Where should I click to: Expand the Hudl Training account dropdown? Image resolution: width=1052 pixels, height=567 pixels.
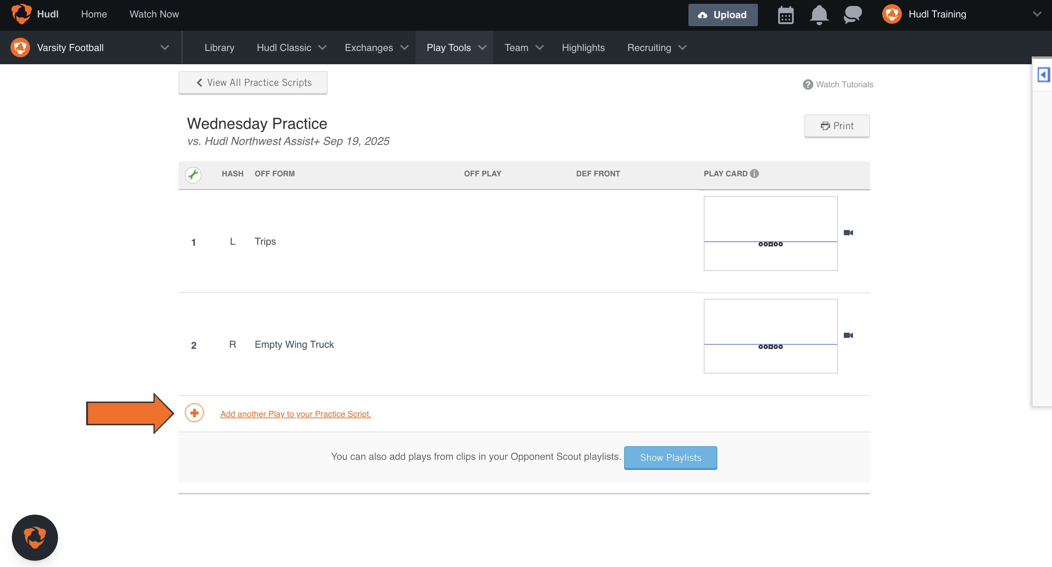pos(1037,14)
